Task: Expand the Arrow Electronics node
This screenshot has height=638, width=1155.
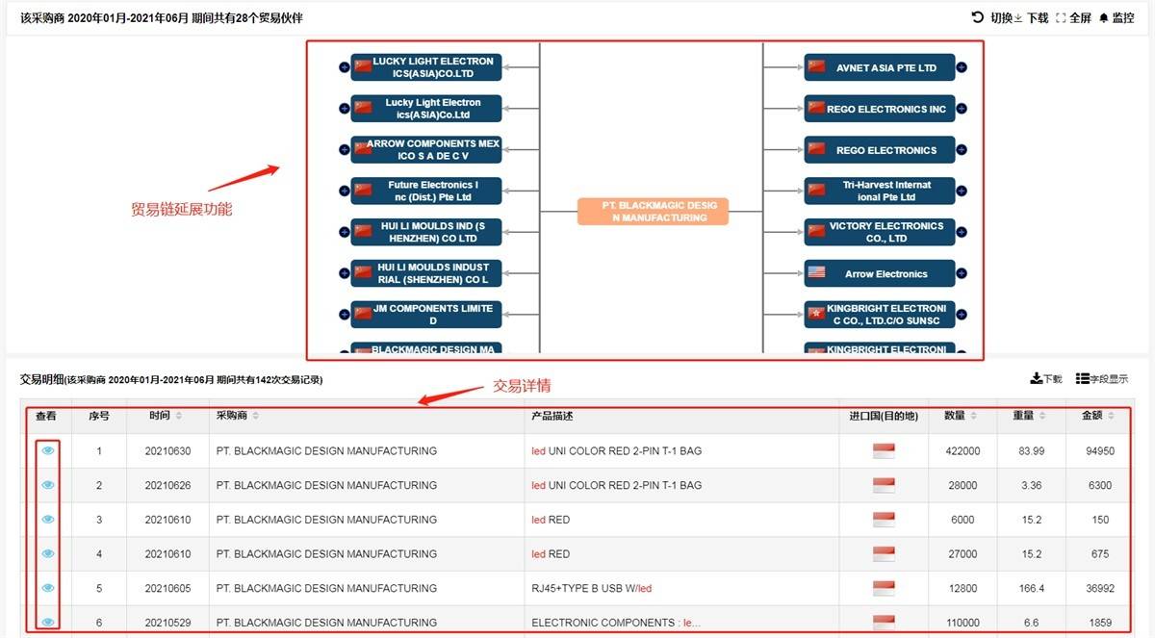Action: (x=962, y=273)
